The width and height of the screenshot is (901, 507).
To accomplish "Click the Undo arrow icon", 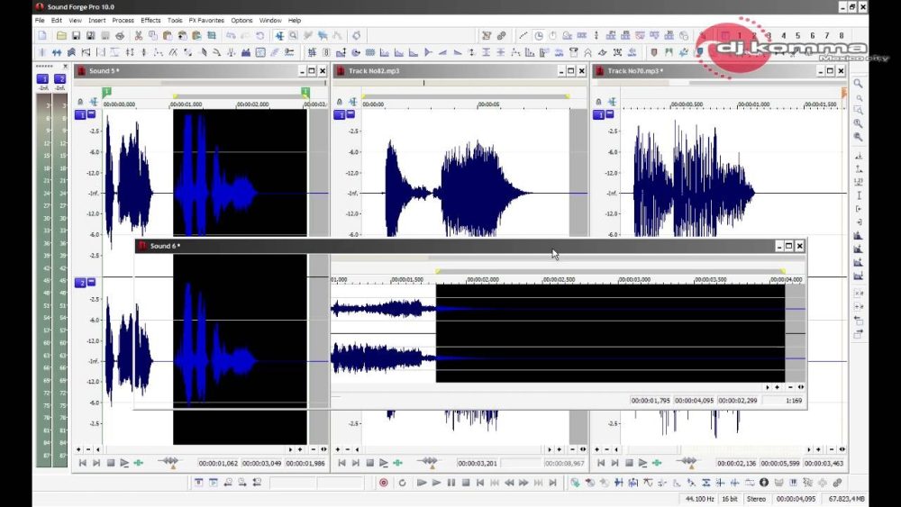I will pos(232,36).
